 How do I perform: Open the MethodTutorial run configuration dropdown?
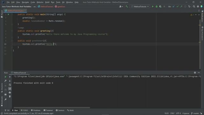pos(140,6)
